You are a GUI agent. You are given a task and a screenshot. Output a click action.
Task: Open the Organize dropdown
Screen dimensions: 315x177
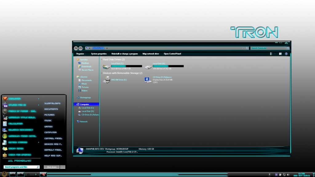(80, 53)
